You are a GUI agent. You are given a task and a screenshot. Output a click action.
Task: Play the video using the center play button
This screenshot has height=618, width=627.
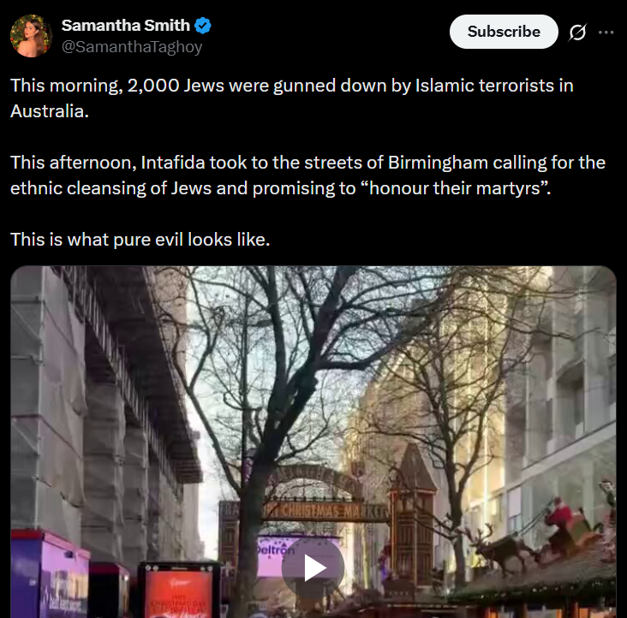coord(313,567)
